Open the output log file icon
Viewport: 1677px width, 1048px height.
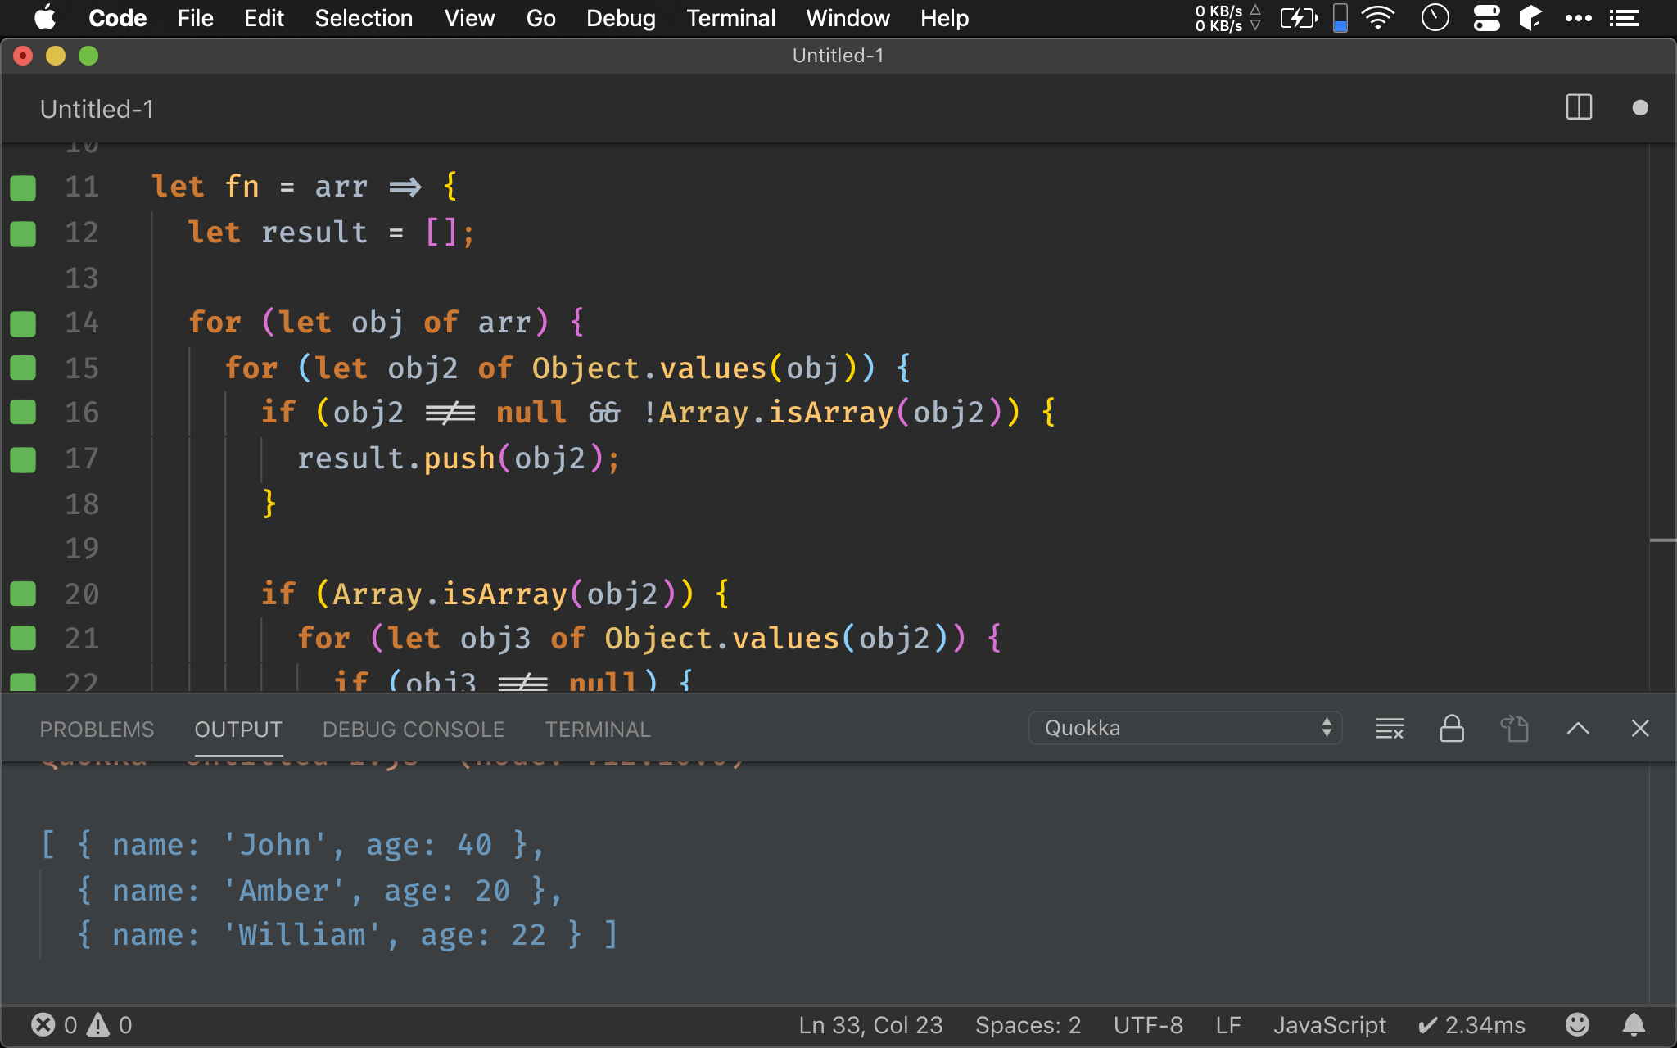coord(1514,728)
